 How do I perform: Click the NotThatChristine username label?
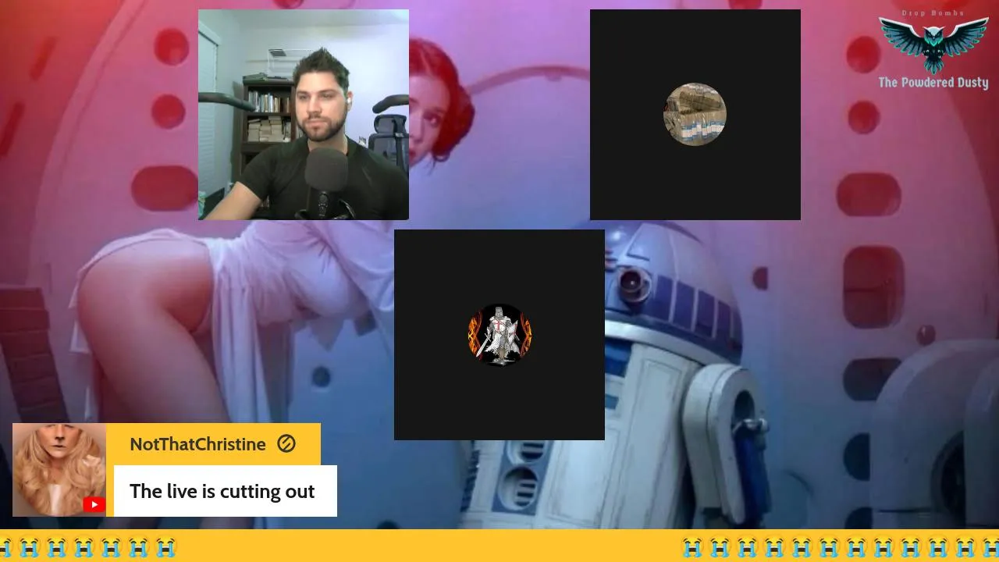197,444
